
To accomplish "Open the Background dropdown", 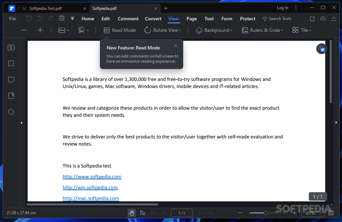I will pos(214,30).
